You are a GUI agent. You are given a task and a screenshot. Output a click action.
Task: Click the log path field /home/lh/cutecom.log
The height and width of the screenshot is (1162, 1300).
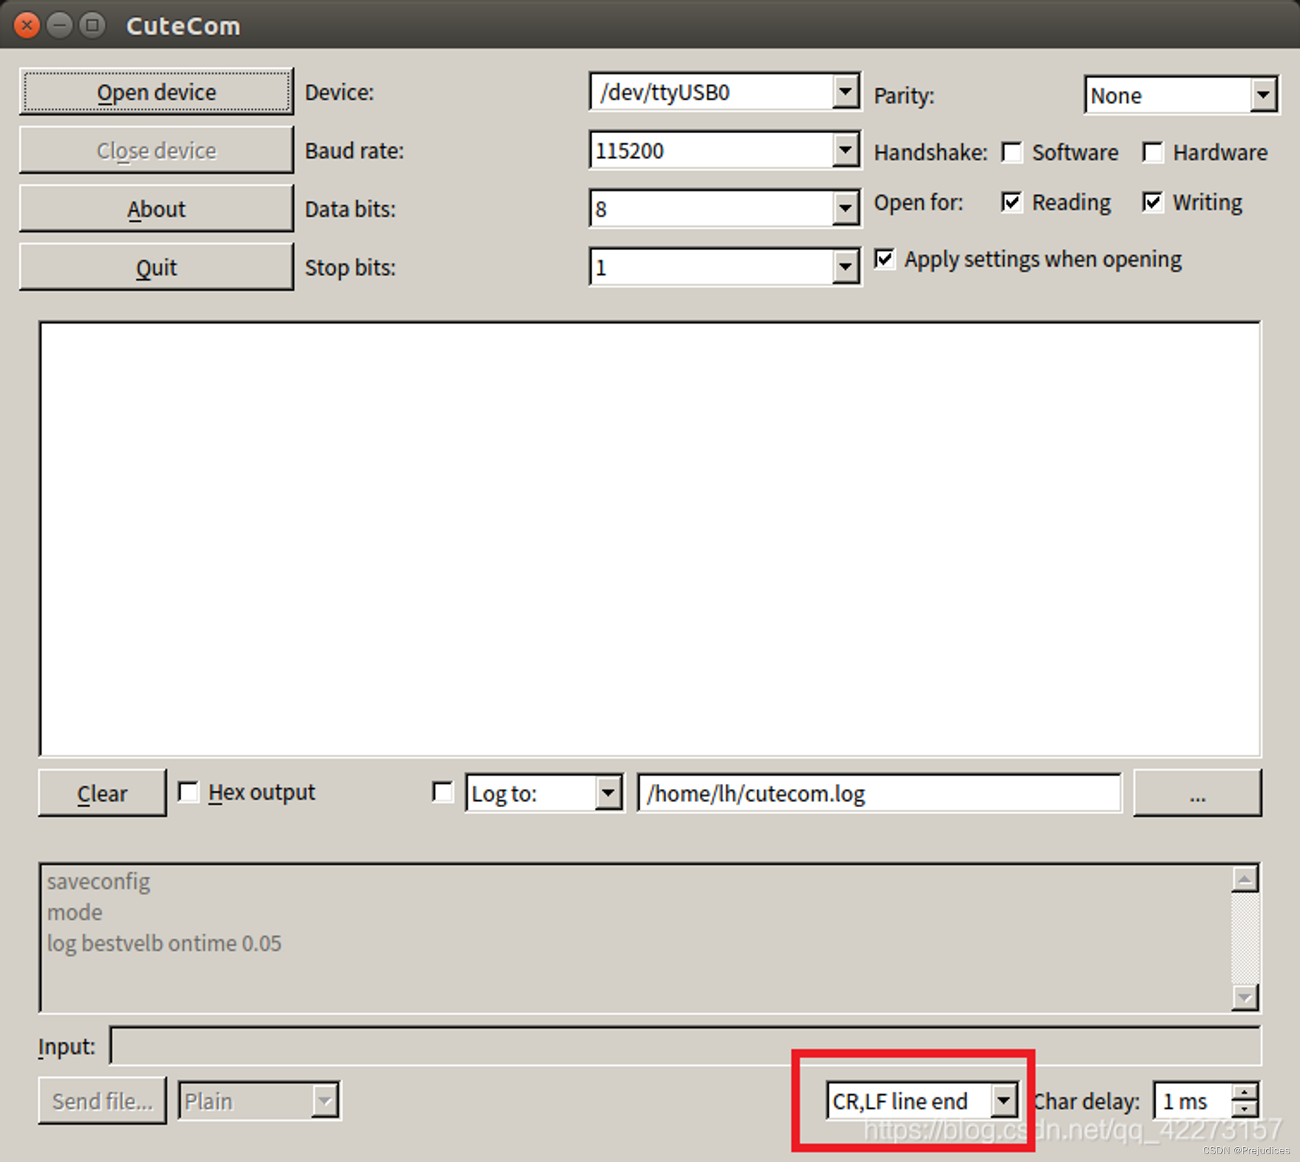[x=879, y=793]
